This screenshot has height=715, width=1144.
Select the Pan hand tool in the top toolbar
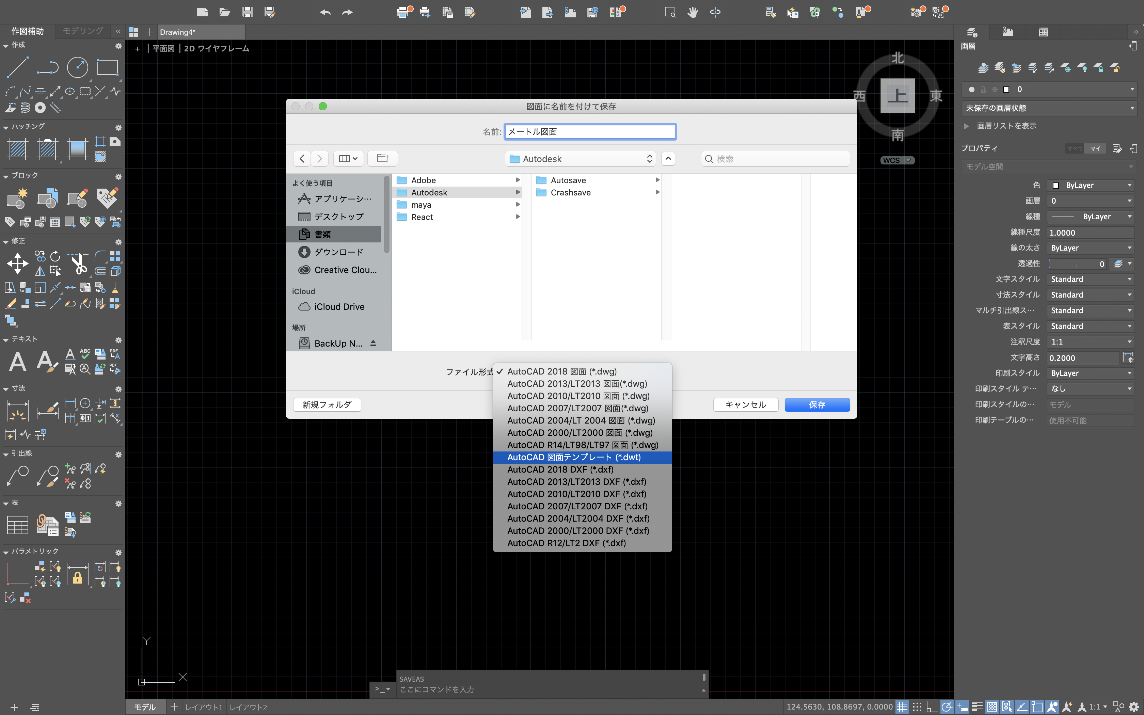692,12
